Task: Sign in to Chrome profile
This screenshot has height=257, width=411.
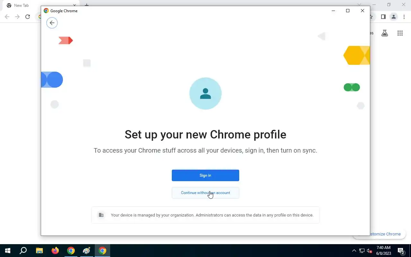Action: pos(205,175)
